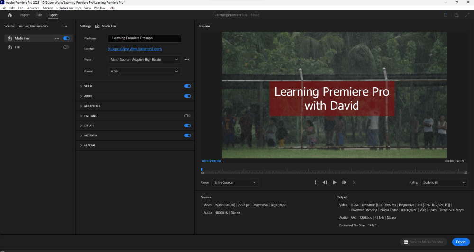
Task: Open the export Location path link
Action: click(x=135, y=49)
